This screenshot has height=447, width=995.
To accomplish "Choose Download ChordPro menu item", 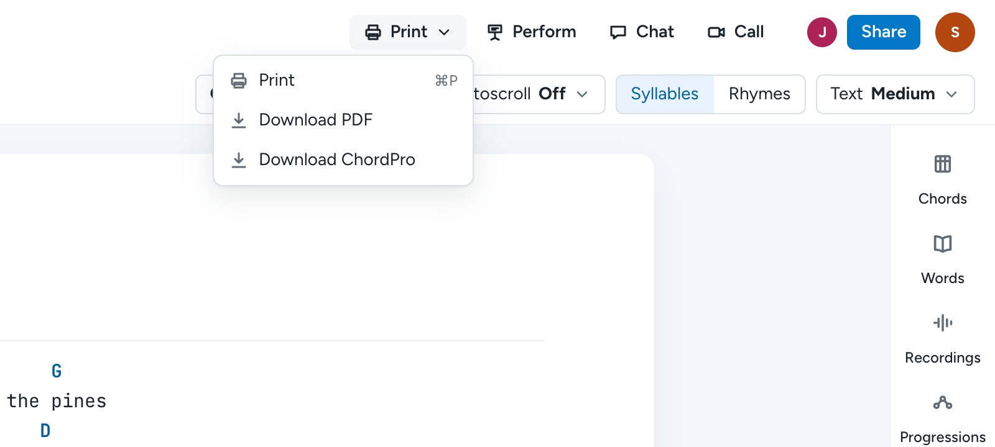I will click(x=343, y=160).
